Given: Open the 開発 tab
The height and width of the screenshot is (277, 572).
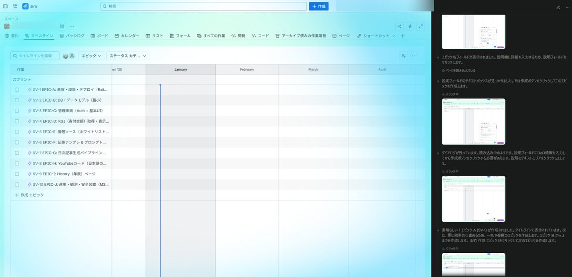Looking at the screenshot, I should (x=238, y=36).
